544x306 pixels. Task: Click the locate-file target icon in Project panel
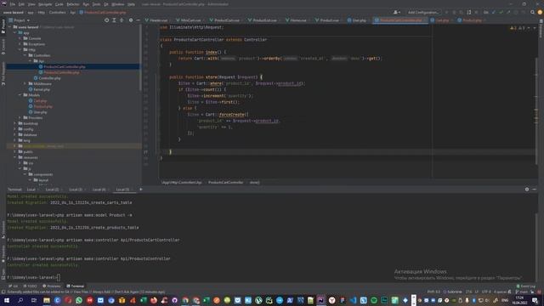[x=106, y=20]
